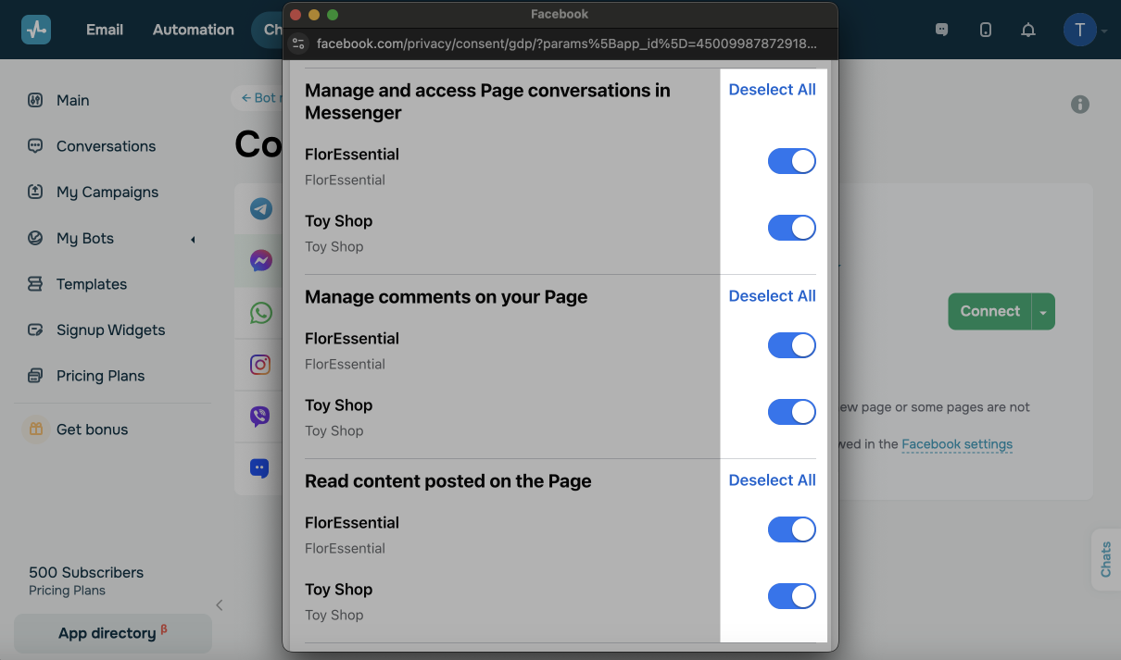Open the notifications bell icon
The image size is (1121, 660).
point(1028,30)
